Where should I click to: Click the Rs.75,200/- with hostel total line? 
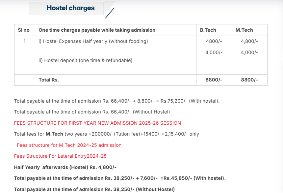pyautogui.click(x=116, y=101)
